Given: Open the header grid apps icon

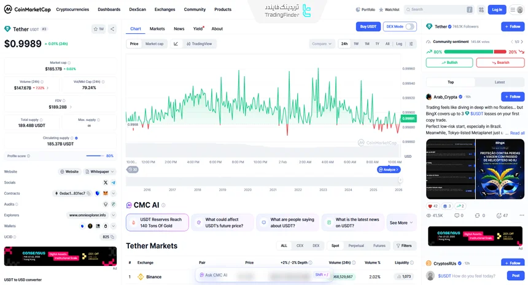Looking at the screenshot, I should [x=481, y=10].
